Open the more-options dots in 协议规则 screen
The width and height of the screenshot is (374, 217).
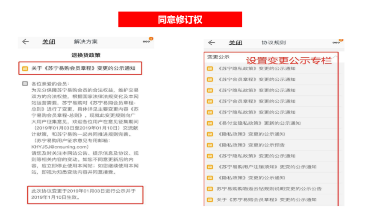click(x=336, y=42)
